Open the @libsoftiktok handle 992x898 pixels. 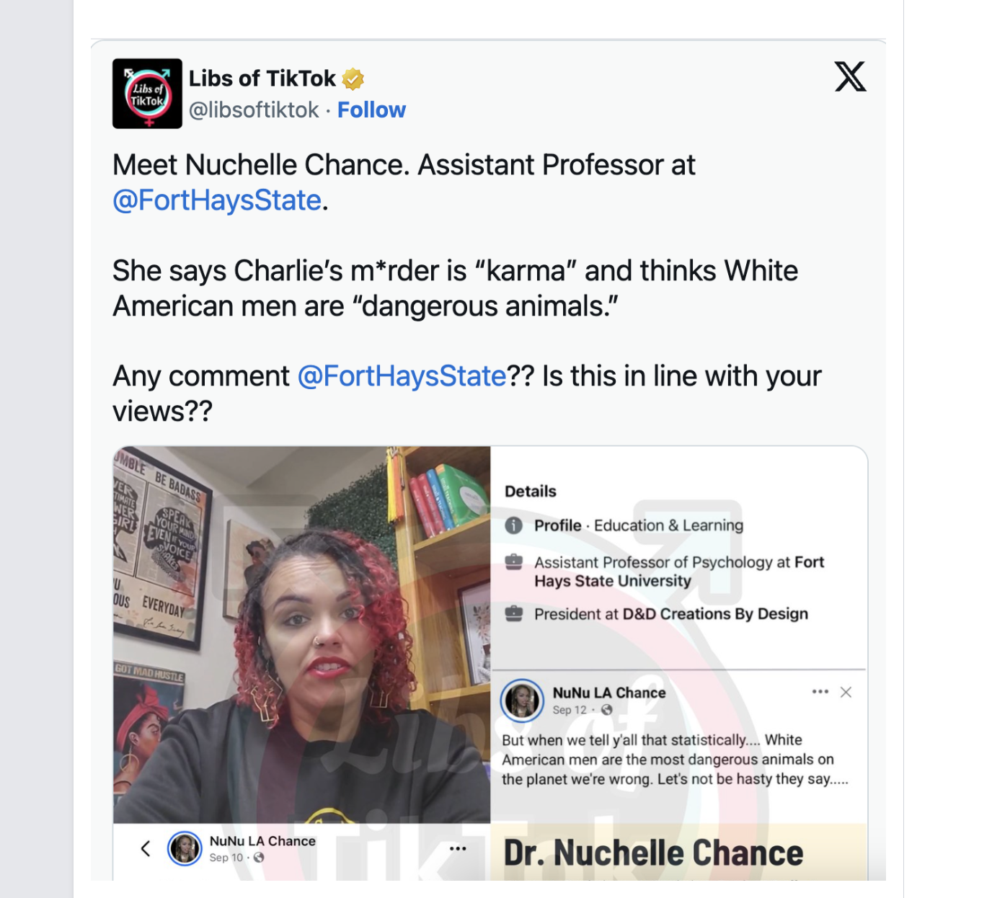coord(254,110)
